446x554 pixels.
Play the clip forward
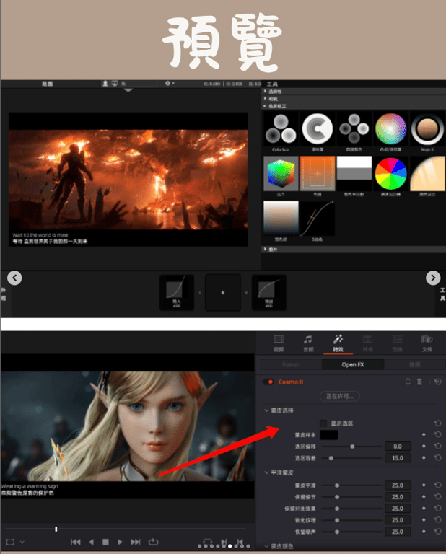tap(120, 542)
